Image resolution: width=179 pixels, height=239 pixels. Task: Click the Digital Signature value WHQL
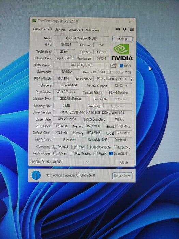tap(119, 119)
